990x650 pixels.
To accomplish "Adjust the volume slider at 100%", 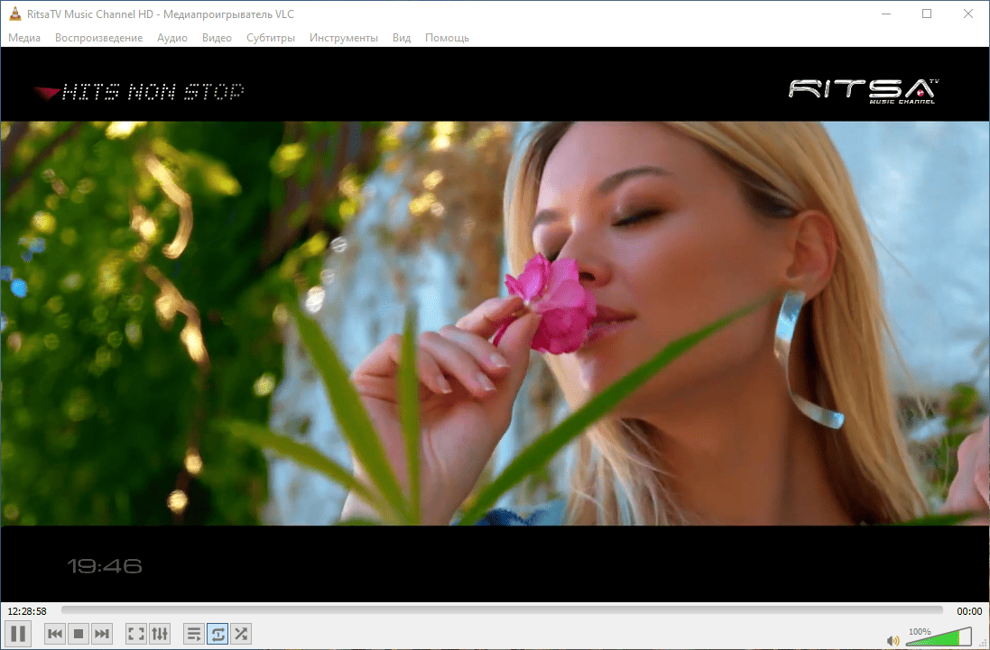I will [x=939, y=636].
